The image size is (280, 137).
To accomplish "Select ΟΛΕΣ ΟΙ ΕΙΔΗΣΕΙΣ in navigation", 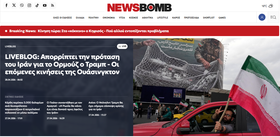I will tap(63, 18).
